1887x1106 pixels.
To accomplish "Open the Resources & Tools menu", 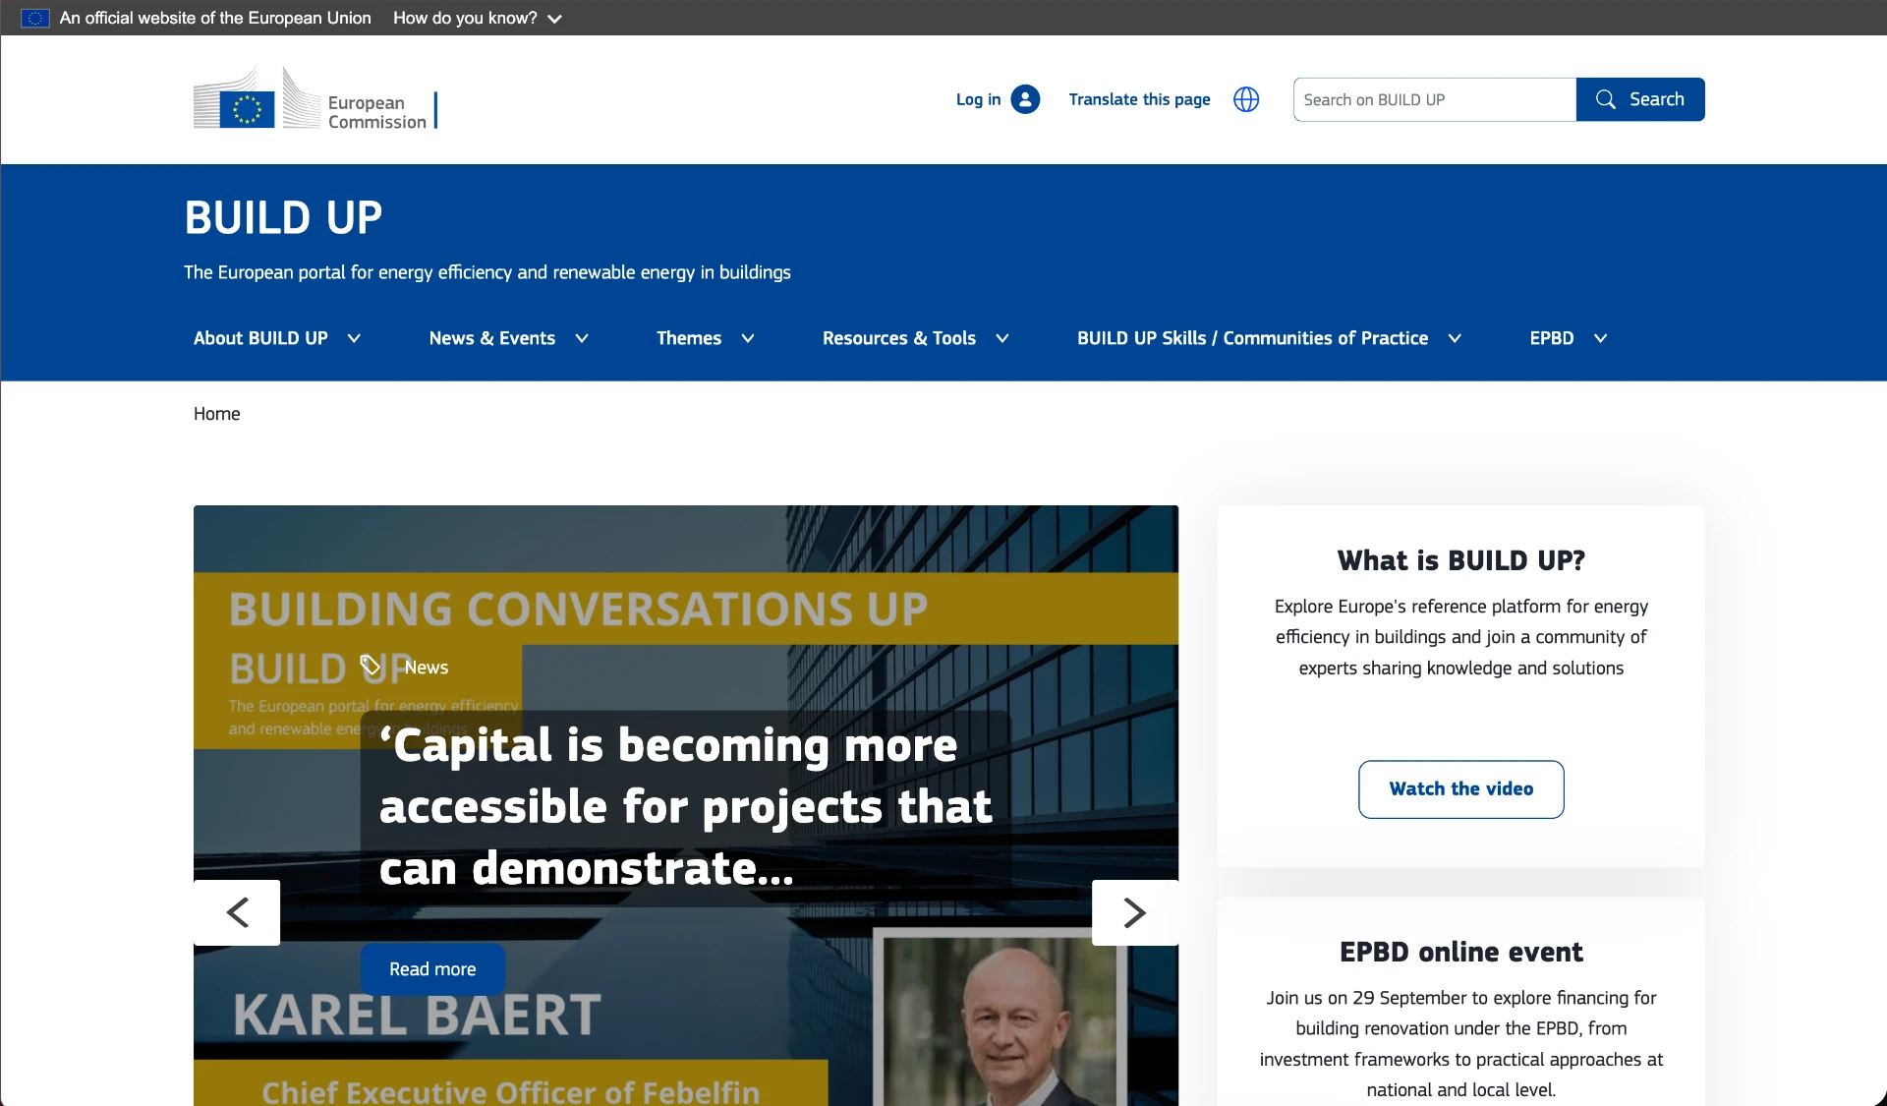I will pos(899,338).
